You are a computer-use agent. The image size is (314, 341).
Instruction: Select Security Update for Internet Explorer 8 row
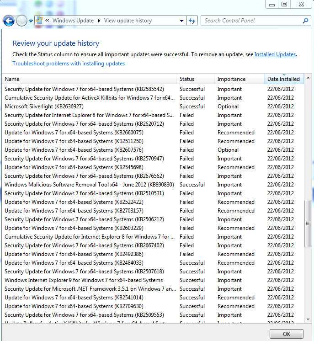(x=153, y=115)
